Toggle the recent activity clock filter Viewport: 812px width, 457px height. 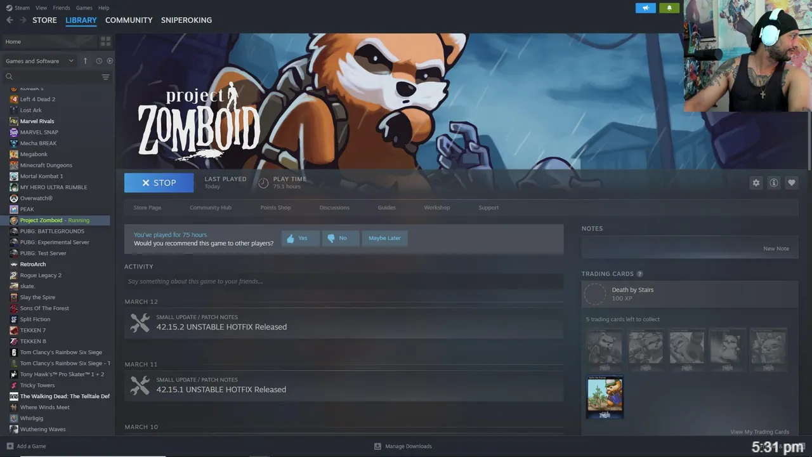99,61
